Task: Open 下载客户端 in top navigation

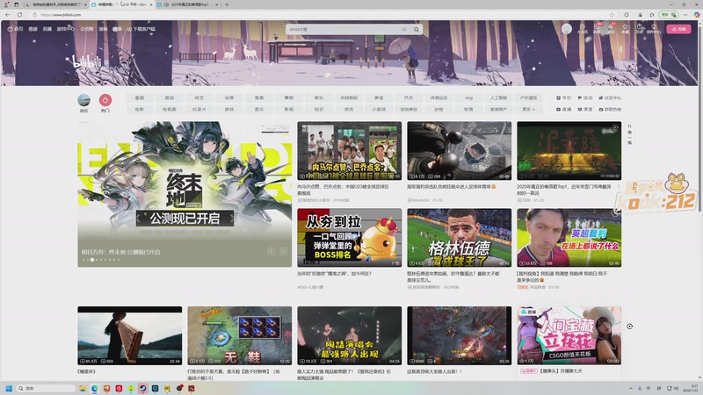Action: click(141, 29)
